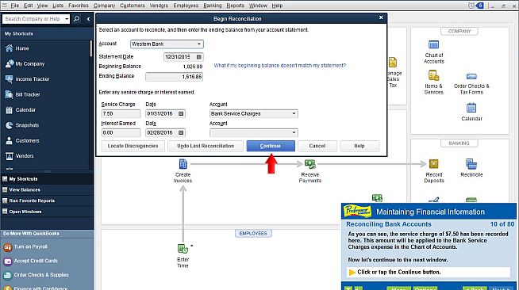The image size is (519, 290).
Task: Expand the Western Bank account dropdown
Action: tap(199, 44)
